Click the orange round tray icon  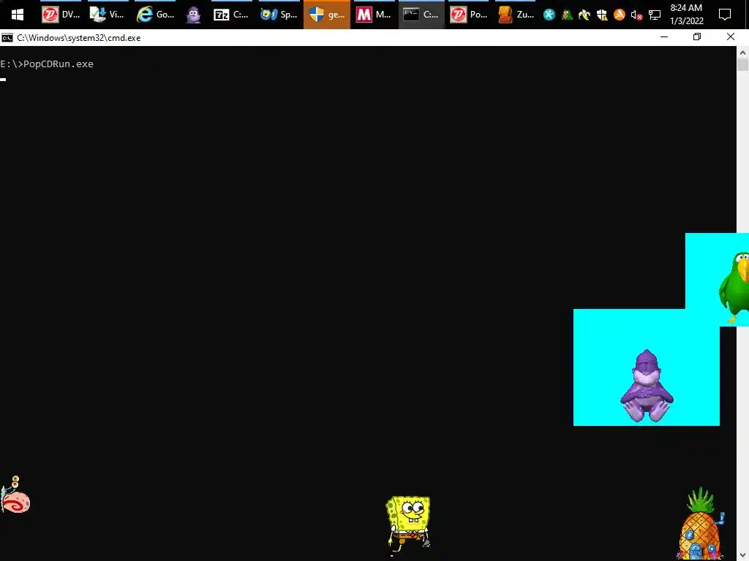619,15
